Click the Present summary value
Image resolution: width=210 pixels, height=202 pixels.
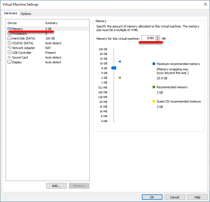[50, 53]
